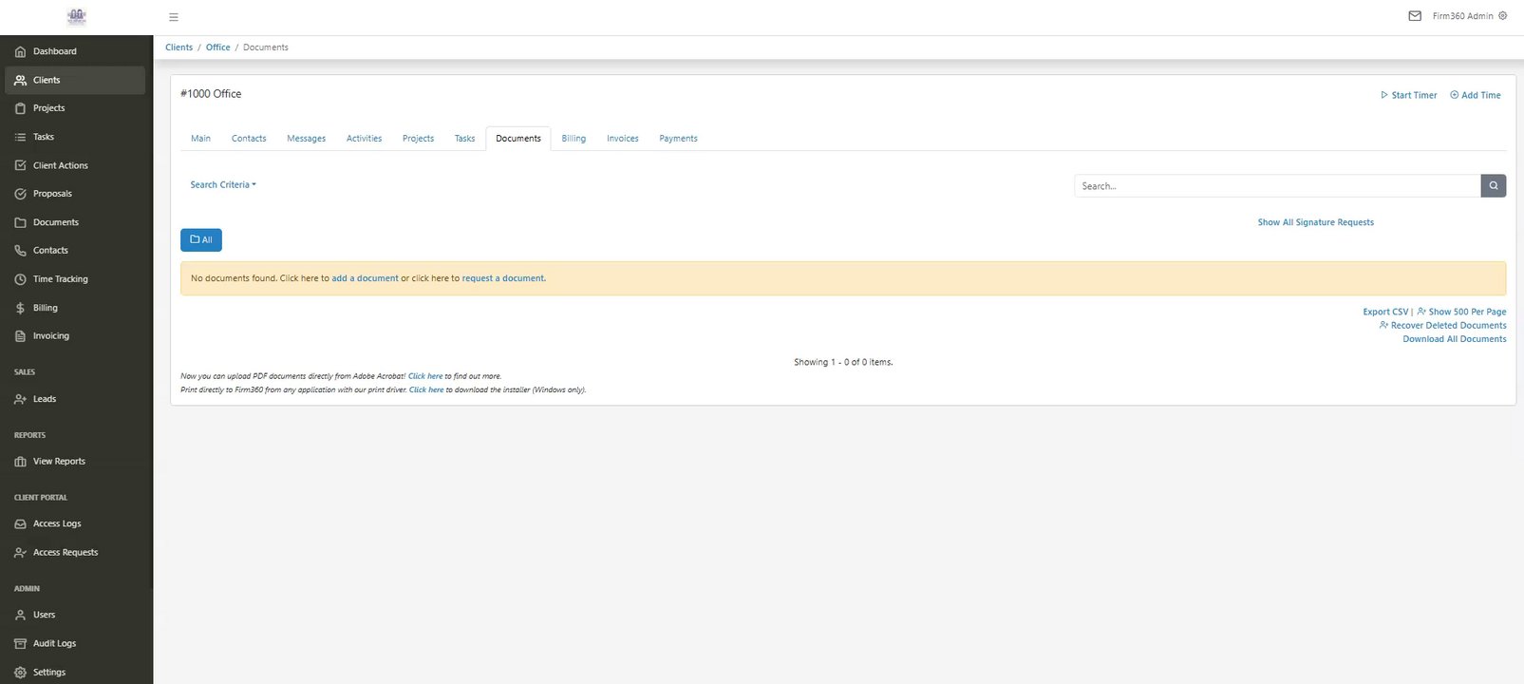
Task: Click the company logo in top left
Action: point(77,16)
